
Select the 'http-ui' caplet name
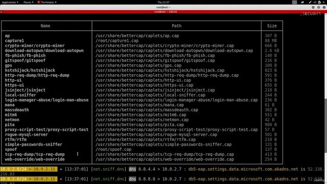coord(13,80)
